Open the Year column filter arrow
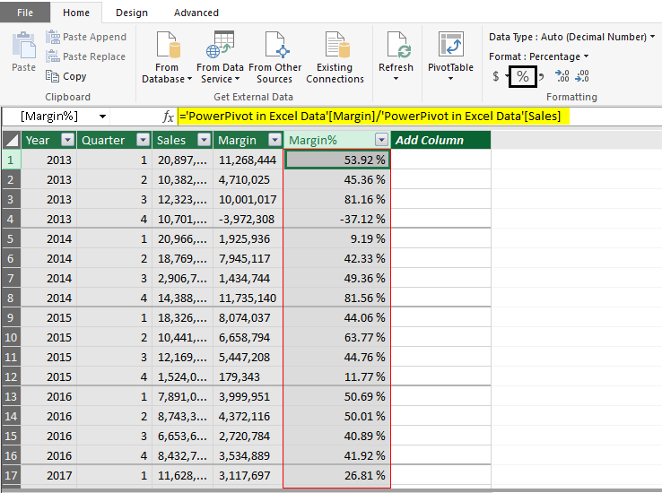This screenshot has width=662, height=493. [67, 140]
